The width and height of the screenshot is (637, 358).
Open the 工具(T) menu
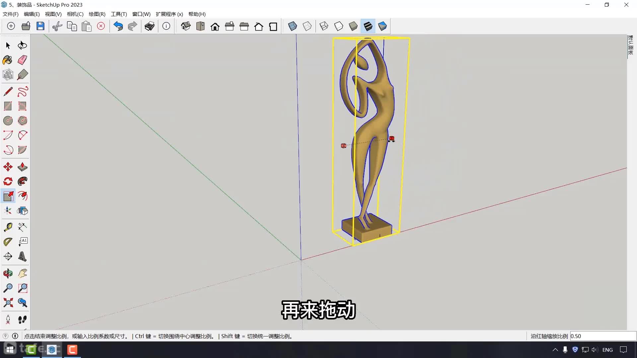tap(119, 14)
